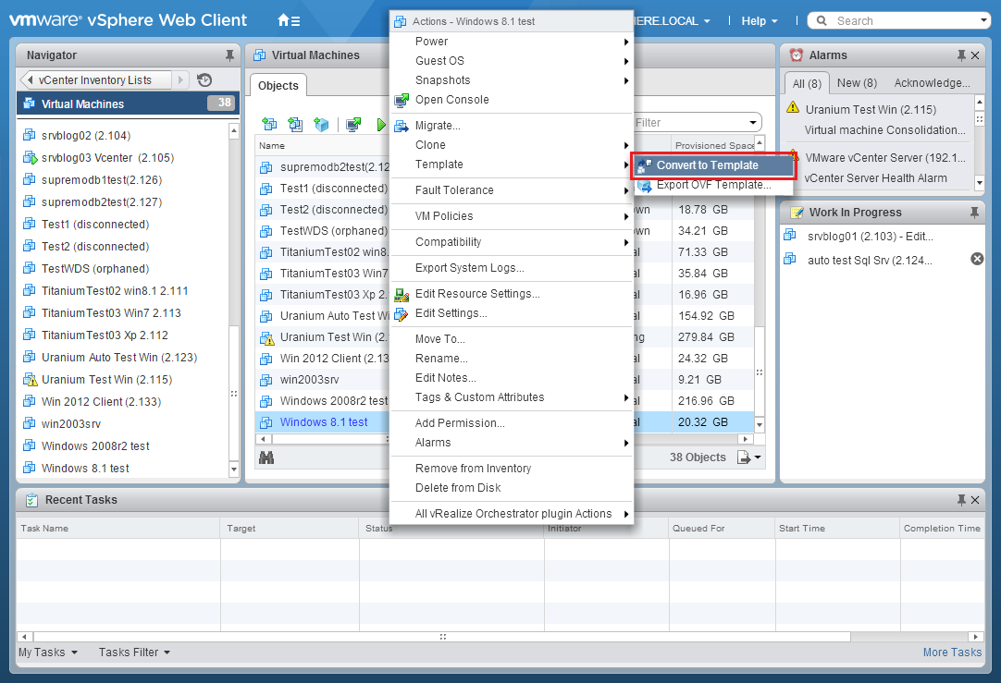Click the Recent Tasks clipboard icon
This screenshot has height=683, width=1001.
click(x=31, y=500)
